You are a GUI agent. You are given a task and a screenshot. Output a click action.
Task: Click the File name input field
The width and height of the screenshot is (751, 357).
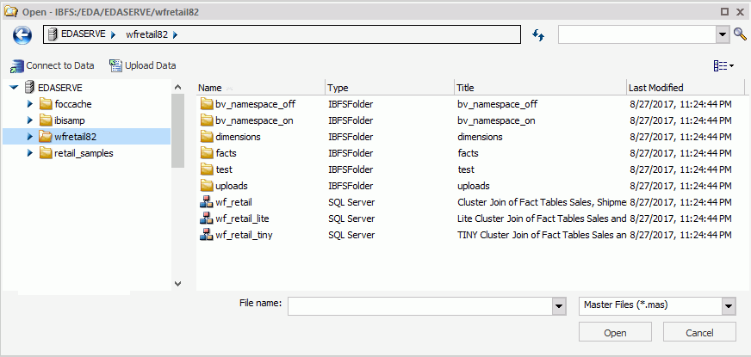coord(418,306)
